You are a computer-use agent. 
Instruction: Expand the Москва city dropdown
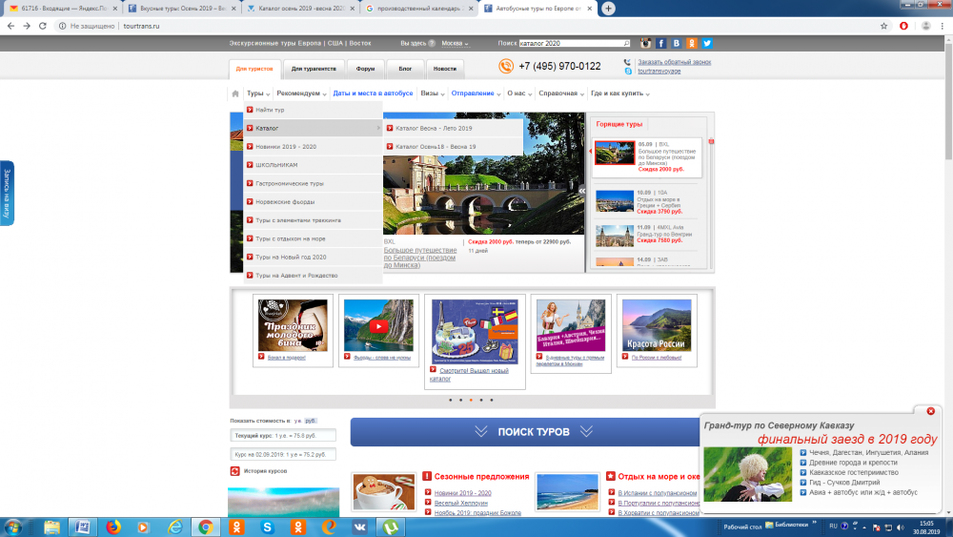[x=455, y=43]
